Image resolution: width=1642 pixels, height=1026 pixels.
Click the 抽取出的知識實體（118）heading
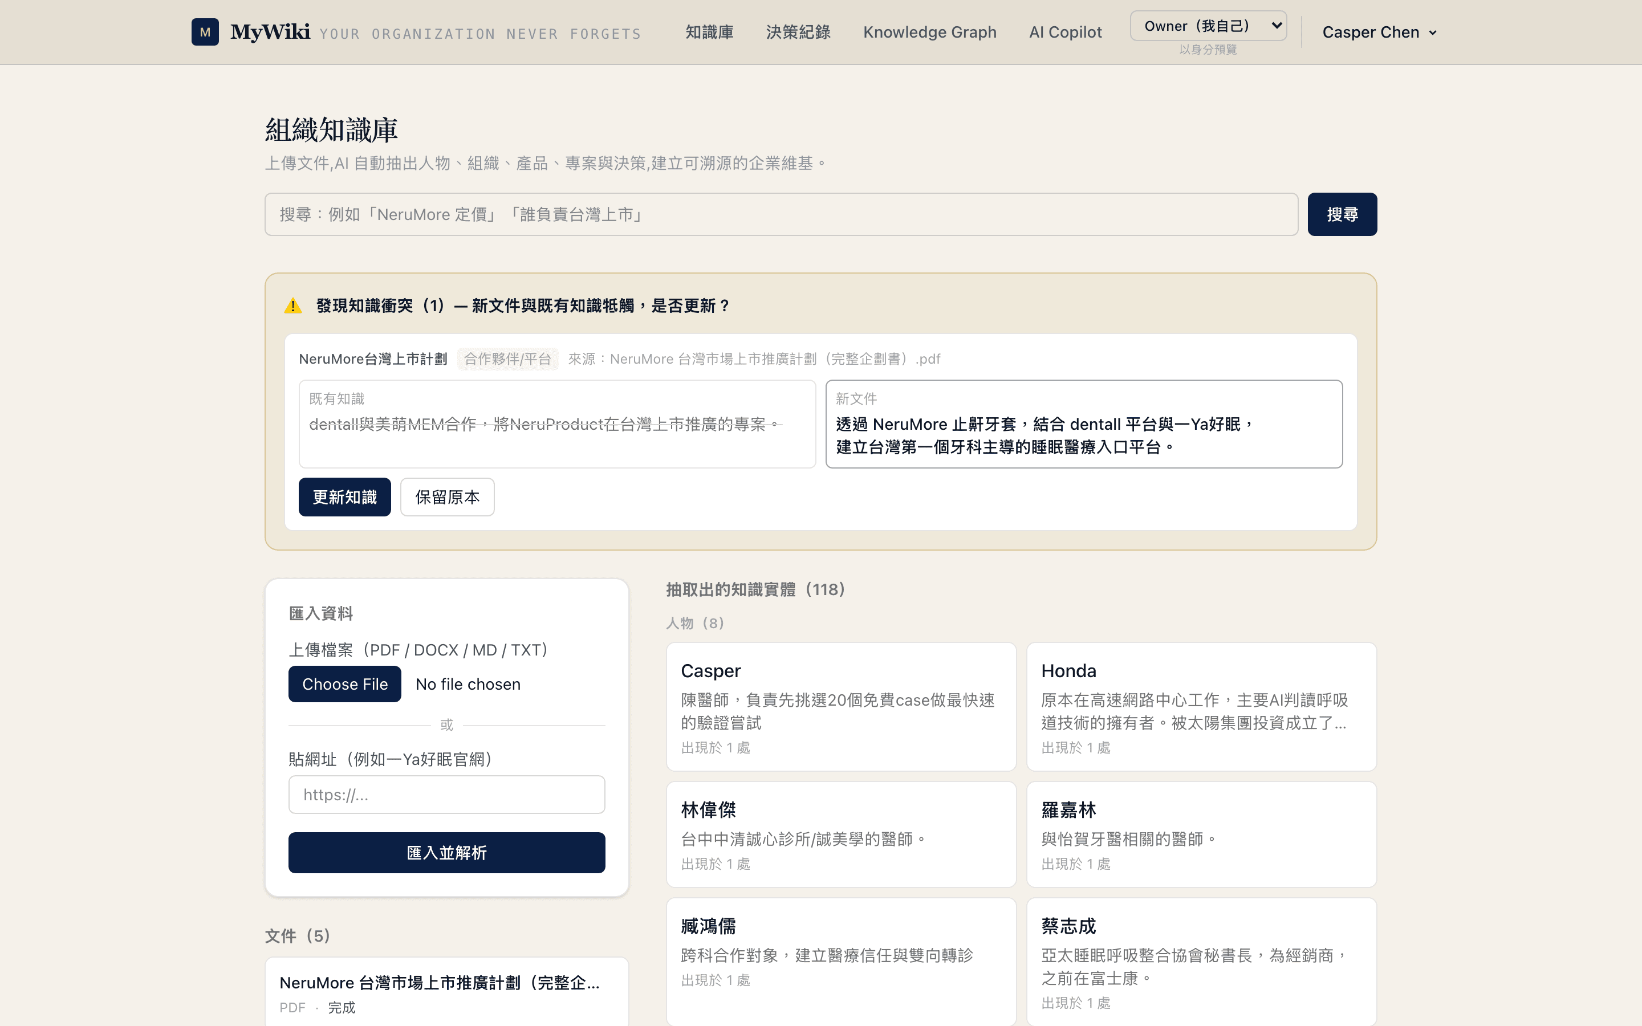[x=755, y=590]
